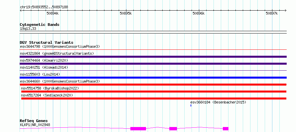Click the red bar below esv3644660
296x132 pixels.
pyautogui.click(x=153, y=85)
